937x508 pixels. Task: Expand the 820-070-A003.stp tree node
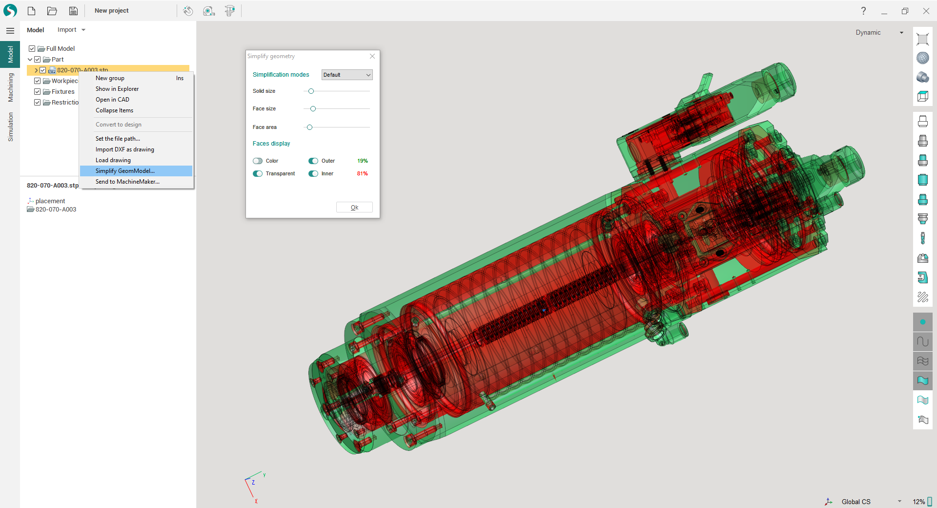click(36, 70)
